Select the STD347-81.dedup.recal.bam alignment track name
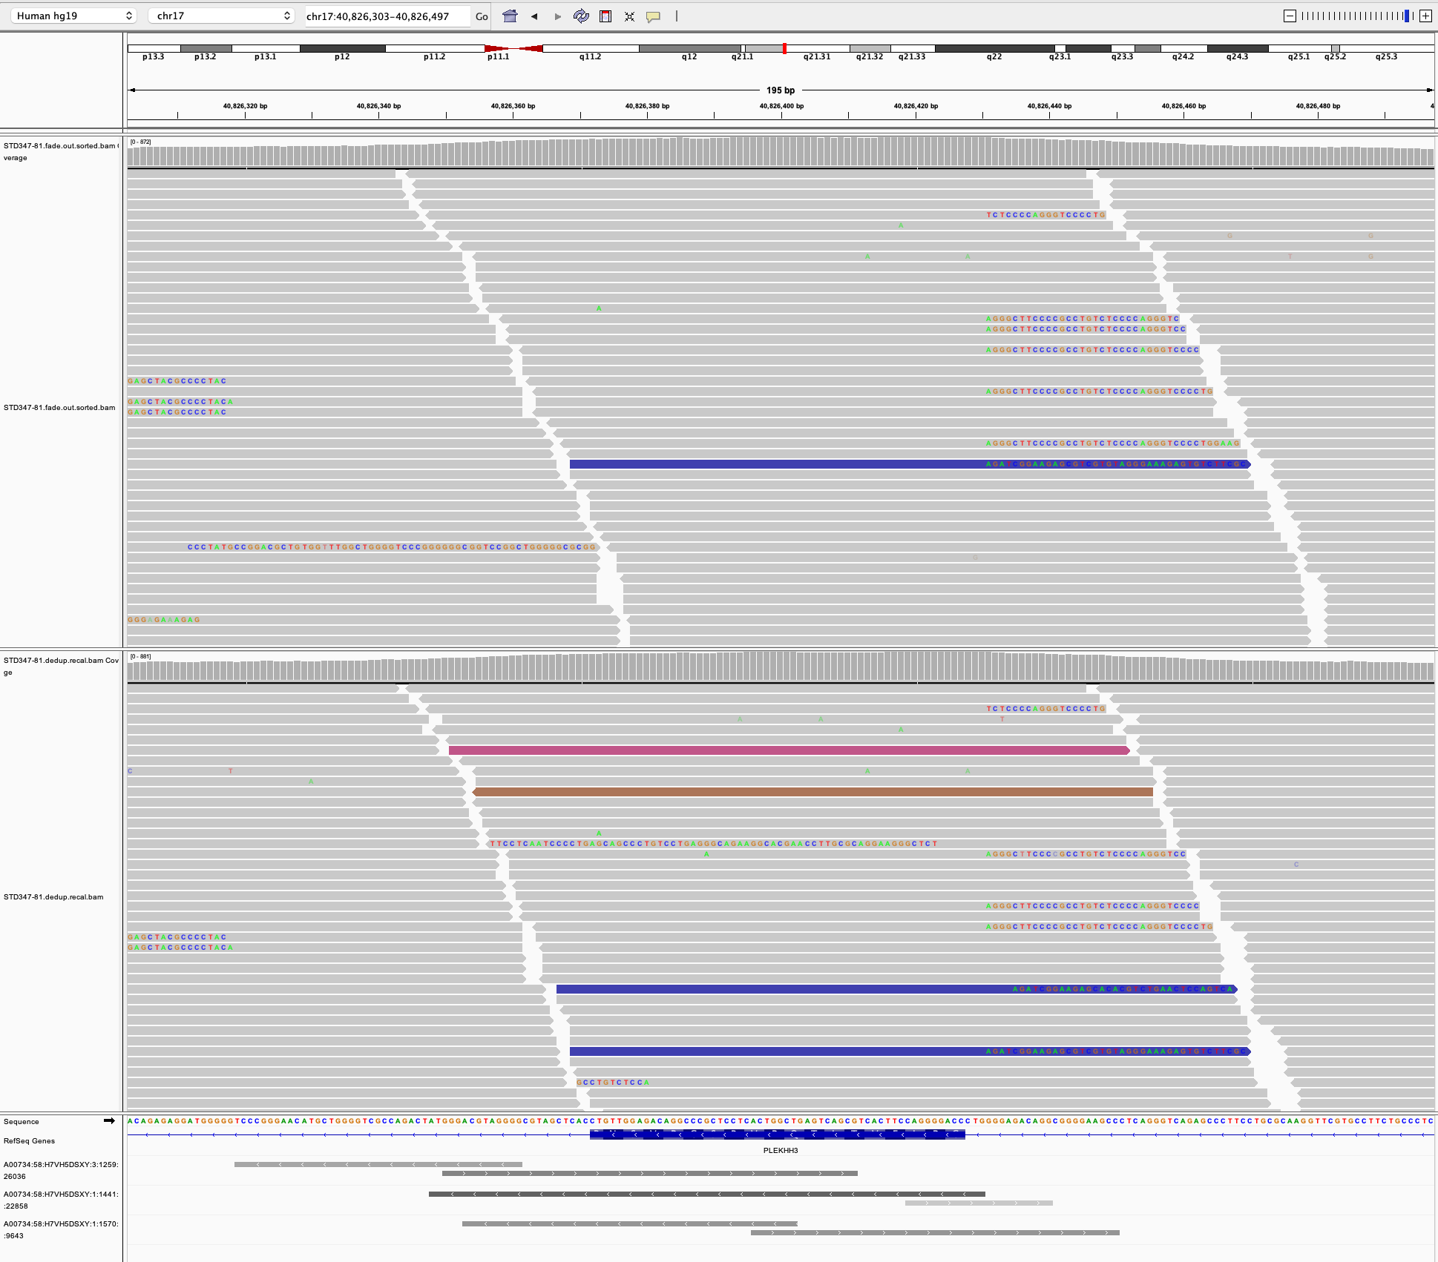Viewport: 1438px width, 1262px height. click(x=53, y=897)
